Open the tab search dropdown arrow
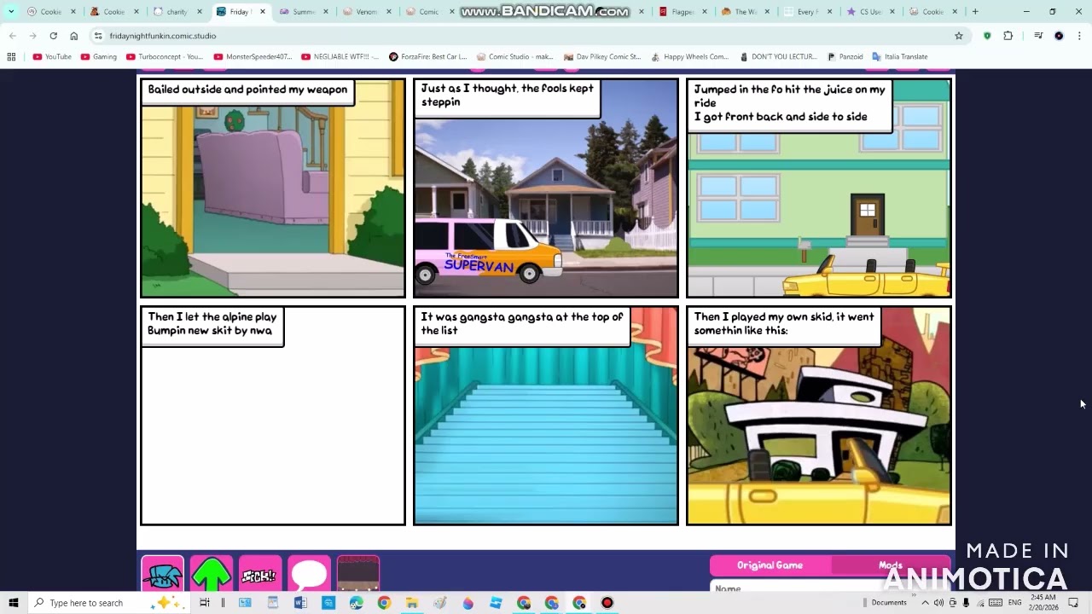The image size is (1092, 614). point(11,12)
